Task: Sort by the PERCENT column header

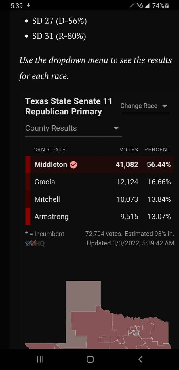Action: 157,150
